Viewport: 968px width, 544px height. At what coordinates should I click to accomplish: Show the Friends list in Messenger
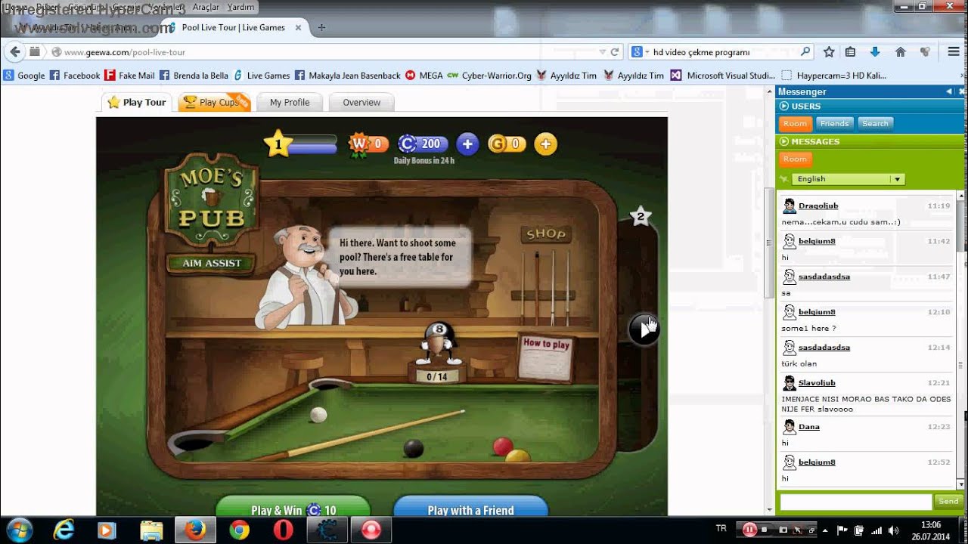pos(834,123)
